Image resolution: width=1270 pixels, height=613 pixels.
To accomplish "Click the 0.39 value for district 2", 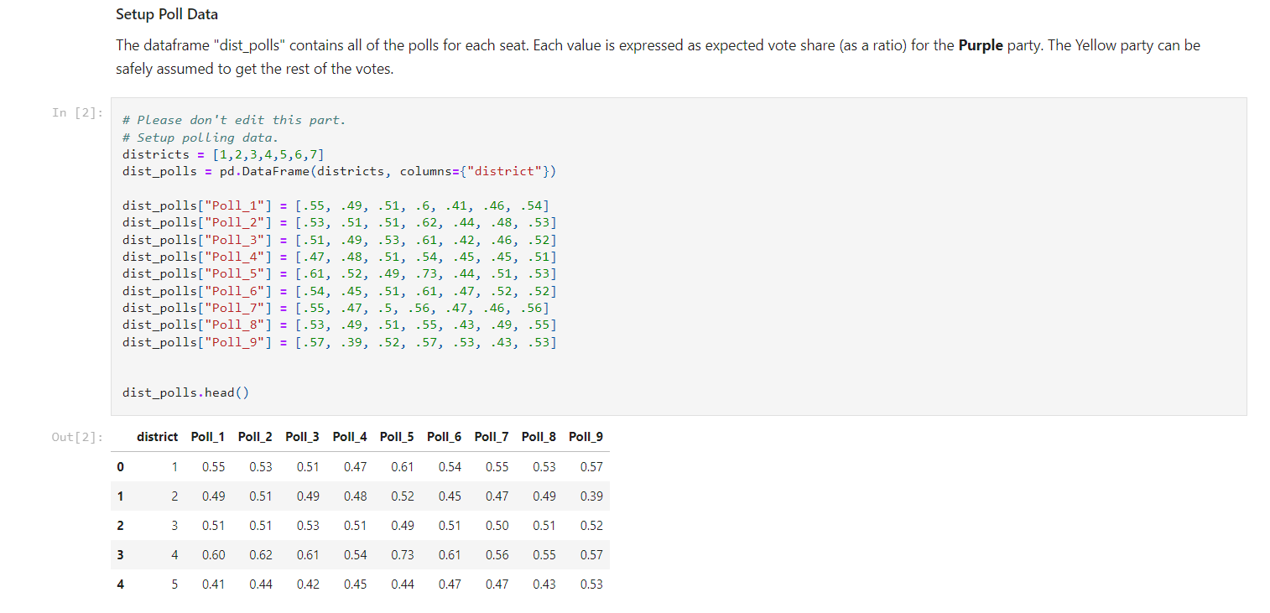I will tap(591, 496).
